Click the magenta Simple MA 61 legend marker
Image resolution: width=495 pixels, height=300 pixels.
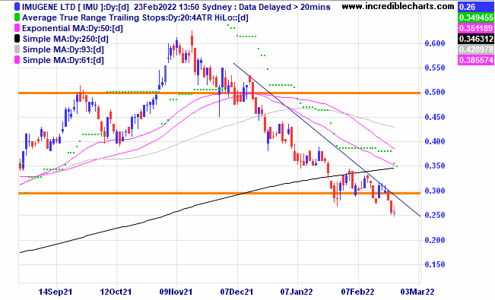coord(17,60)
